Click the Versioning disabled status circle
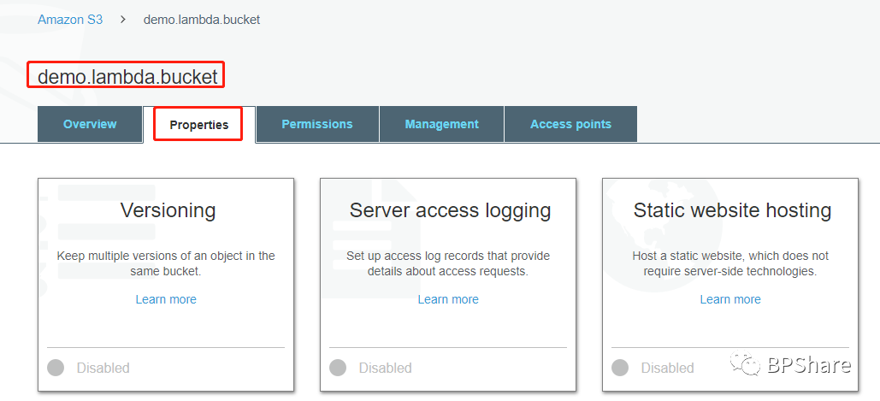The width and height of the screenshot is (880, 401). coord(56,368)
